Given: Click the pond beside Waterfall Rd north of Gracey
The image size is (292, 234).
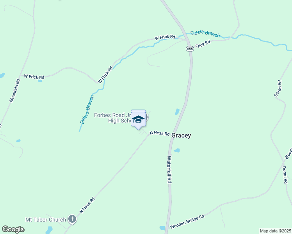Looking at the screenshot, I should click(x=177, y=112).
